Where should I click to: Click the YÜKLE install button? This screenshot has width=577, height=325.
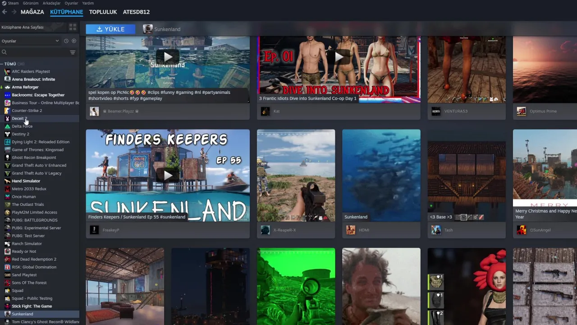(x=110, y=29)
